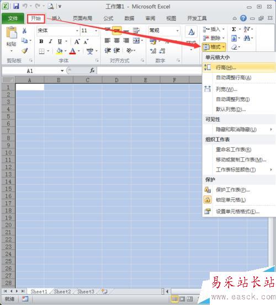Switch to the 开始 Home tab

click(x=36, y=19)
